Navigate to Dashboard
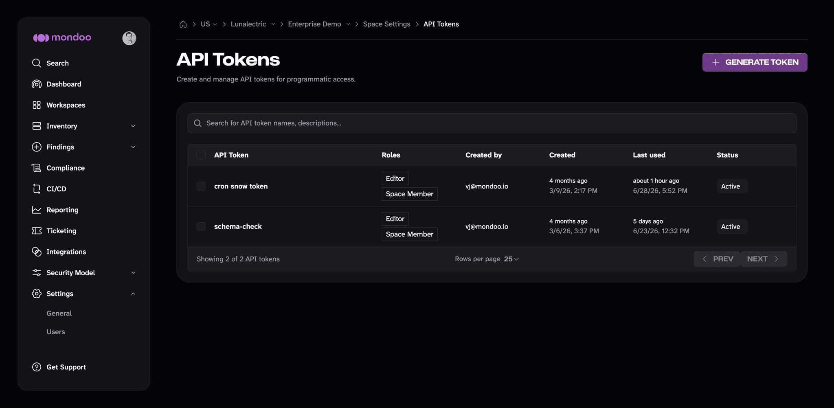834x408 pixels. pos(64,84)
